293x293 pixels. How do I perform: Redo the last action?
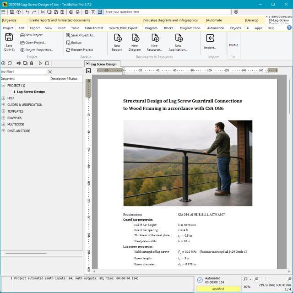tap(34, 12)
